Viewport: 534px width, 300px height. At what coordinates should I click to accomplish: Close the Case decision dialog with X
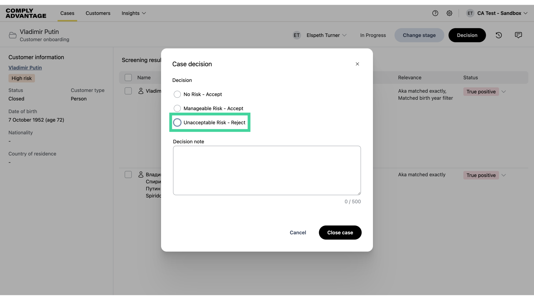[x=357, y=64]
